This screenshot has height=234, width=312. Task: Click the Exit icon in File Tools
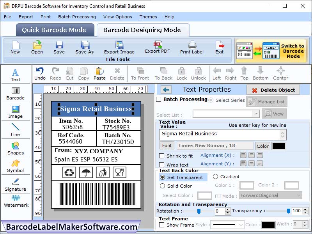(220, 47)
